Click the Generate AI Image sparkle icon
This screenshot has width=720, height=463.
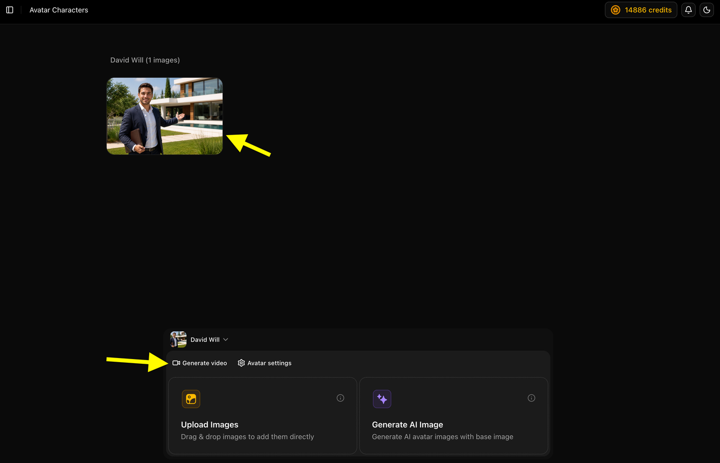pyautogui.click(x=382, y=399)
